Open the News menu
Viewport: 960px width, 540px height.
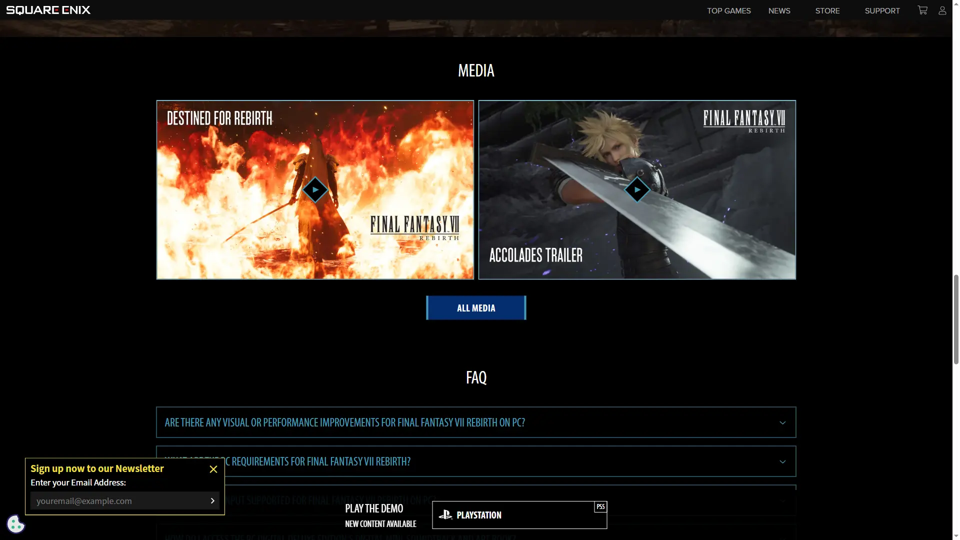[x=779, y=10]
